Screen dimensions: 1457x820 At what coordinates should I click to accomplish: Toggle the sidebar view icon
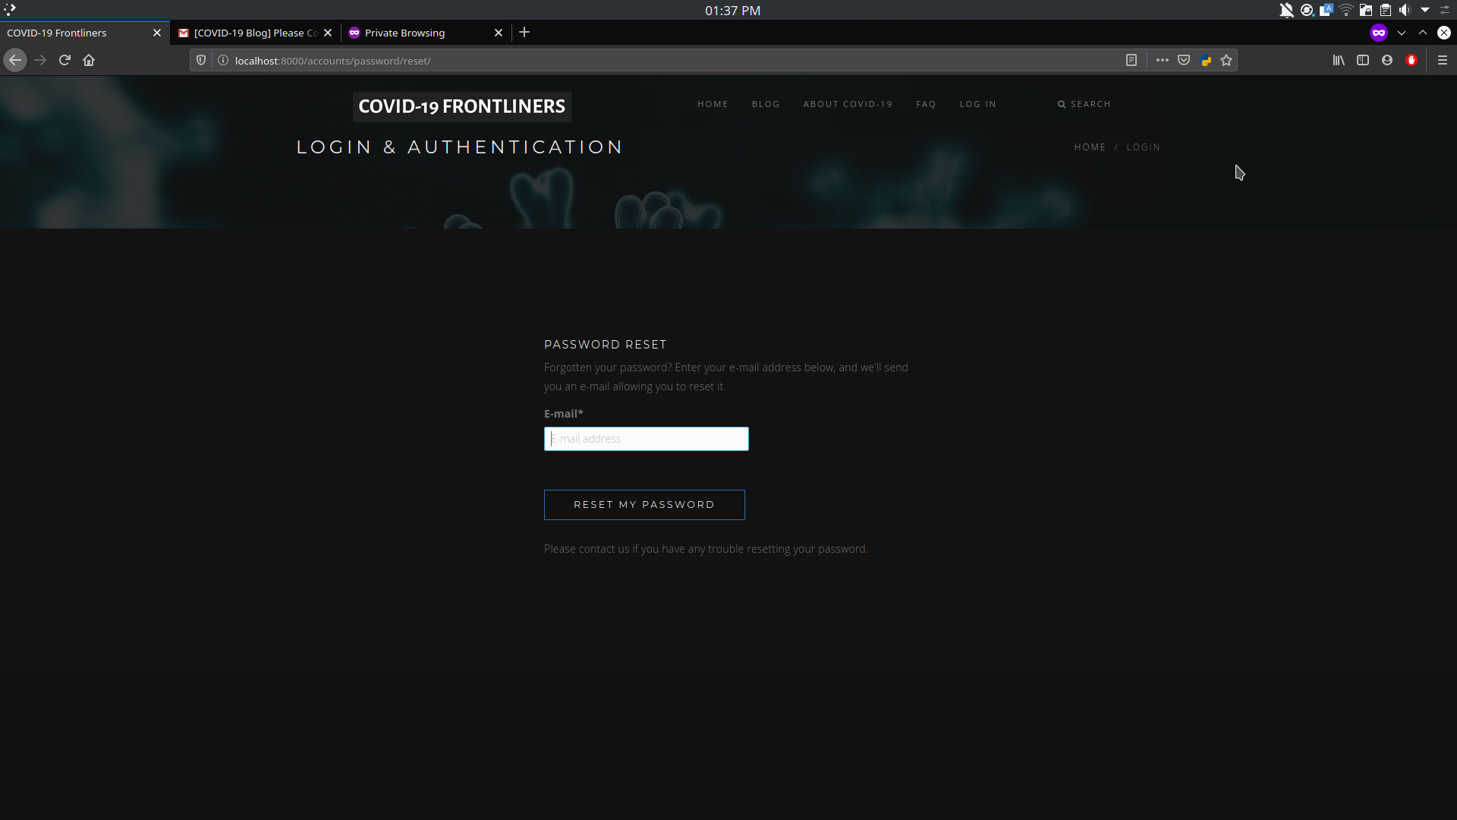pyautogui.click(x=1363, y=60)
